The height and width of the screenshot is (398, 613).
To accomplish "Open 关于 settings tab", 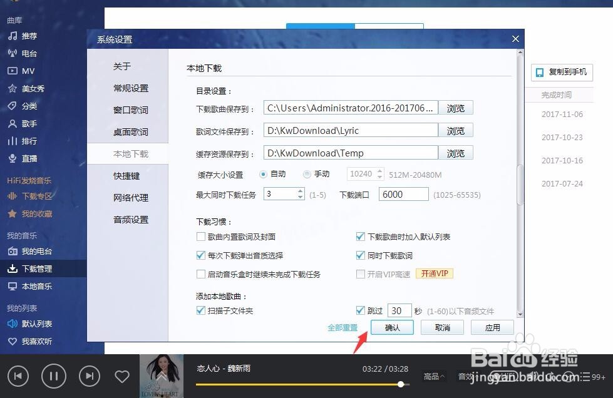I will tap(122, 66).
